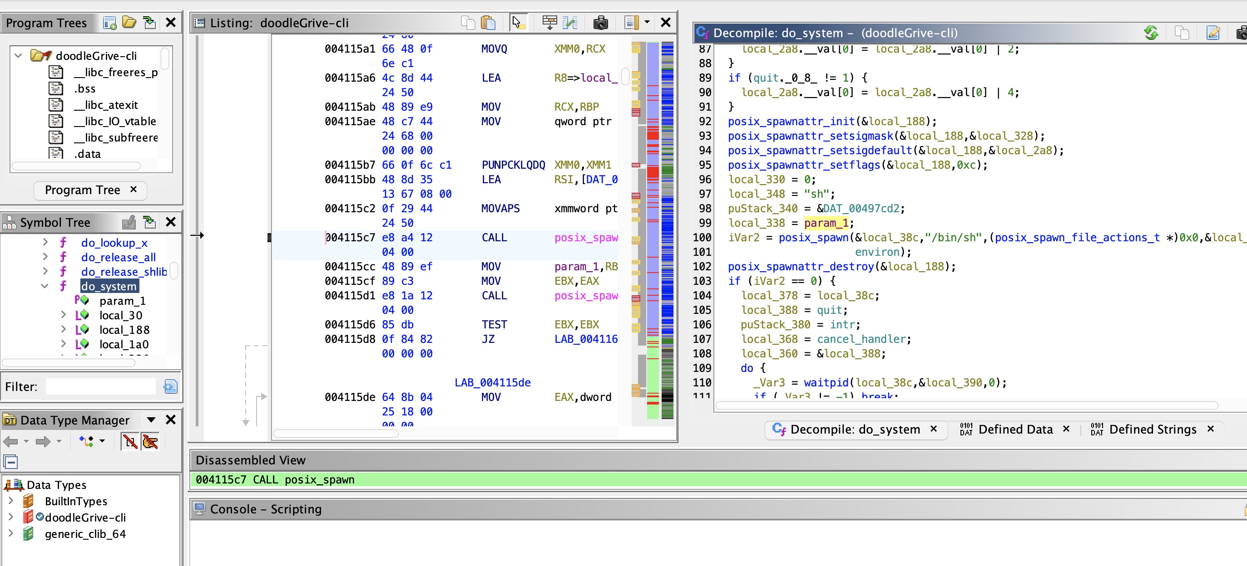Click the filter options icon beside Filter field

[170, 386]
